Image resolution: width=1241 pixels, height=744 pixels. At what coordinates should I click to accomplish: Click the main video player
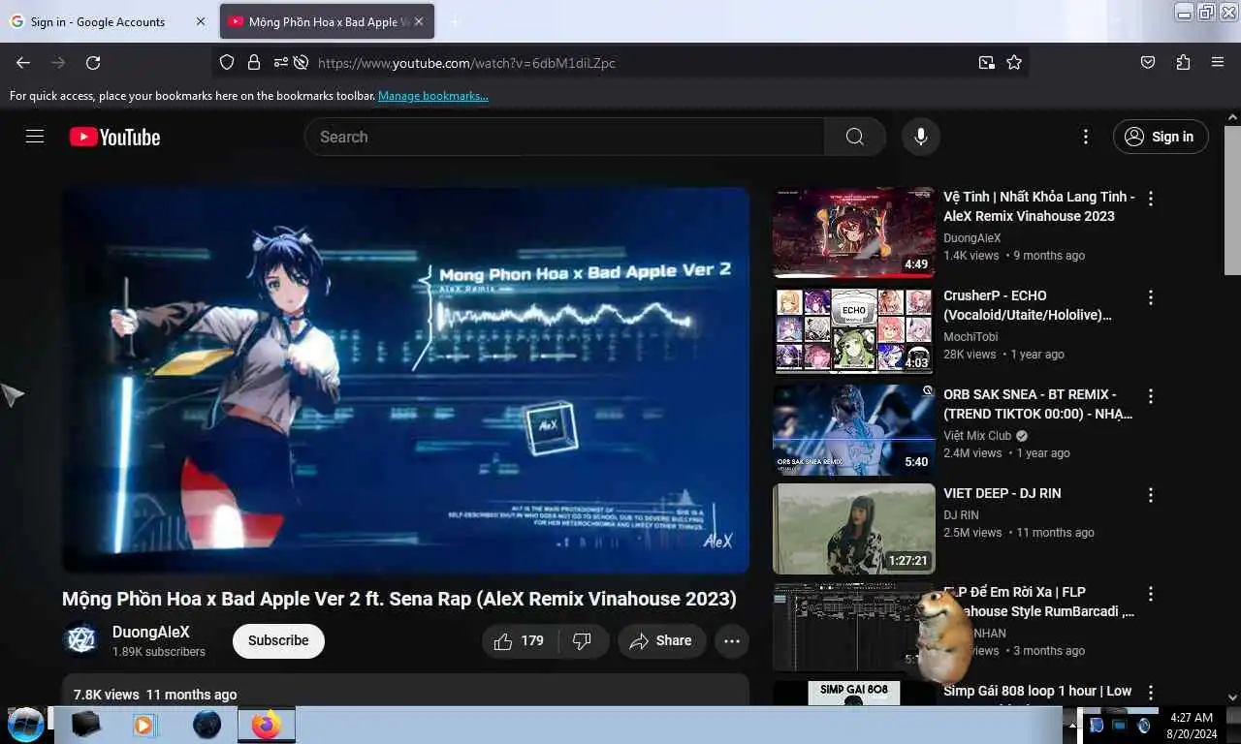405,380
